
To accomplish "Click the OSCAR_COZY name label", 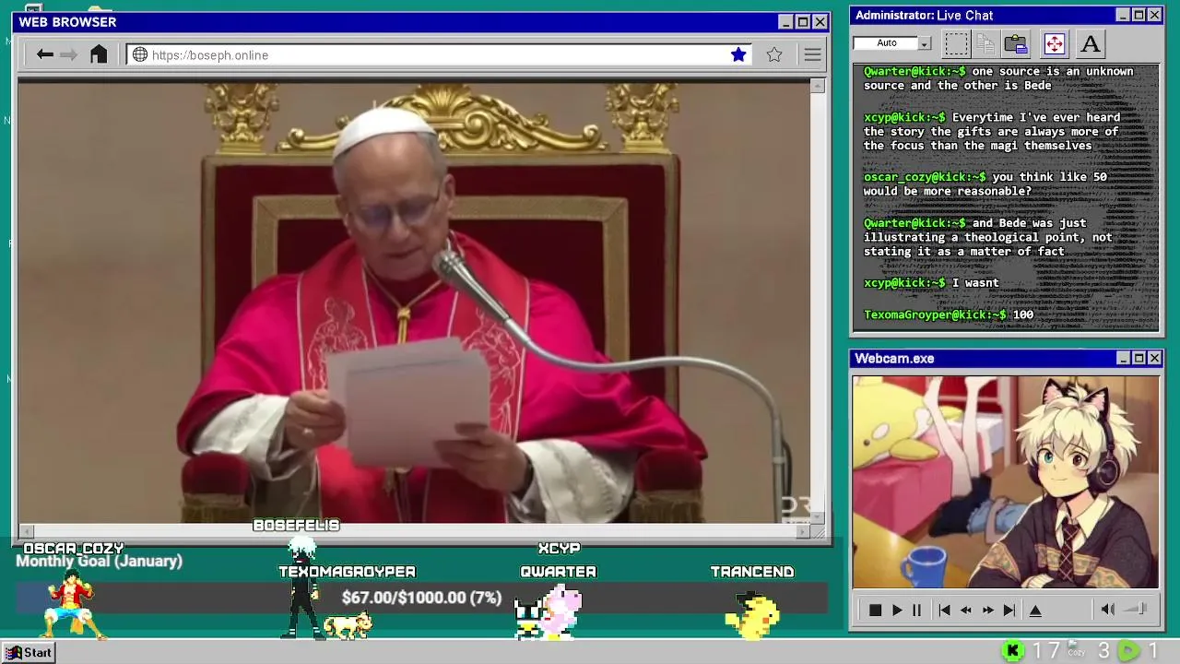I will 74,549.
